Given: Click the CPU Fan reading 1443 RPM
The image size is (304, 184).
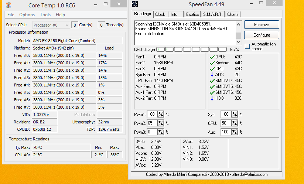Looking at the screenshot, I should (x=163, y=81).
